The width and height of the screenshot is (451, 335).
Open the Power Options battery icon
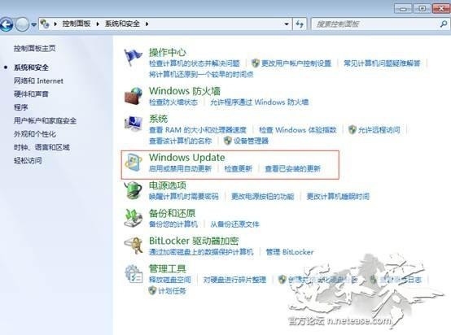134,190
